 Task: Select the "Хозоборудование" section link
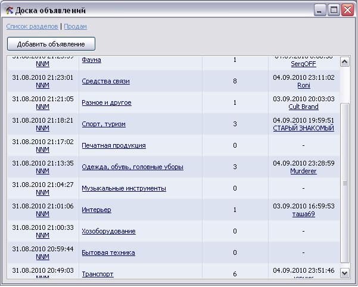coord(108,232)
